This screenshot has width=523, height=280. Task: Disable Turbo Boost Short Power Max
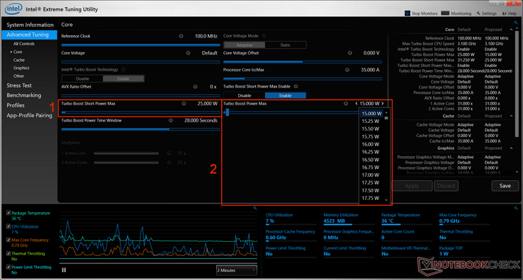pyautogui.click(x=244, y=95)
